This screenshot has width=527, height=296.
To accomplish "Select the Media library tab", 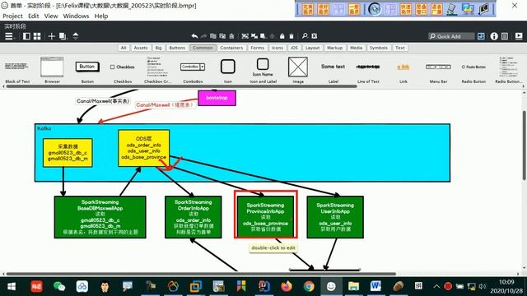I will tap(356, 48).
